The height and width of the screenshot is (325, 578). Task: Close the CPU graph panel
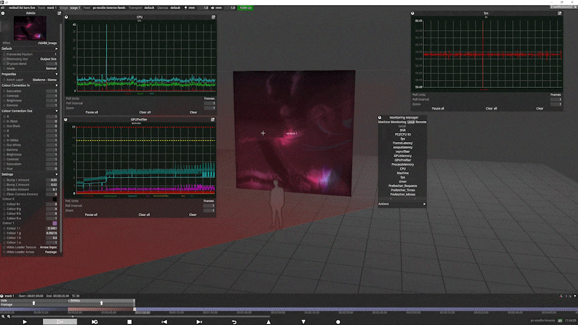click(66, 17)
